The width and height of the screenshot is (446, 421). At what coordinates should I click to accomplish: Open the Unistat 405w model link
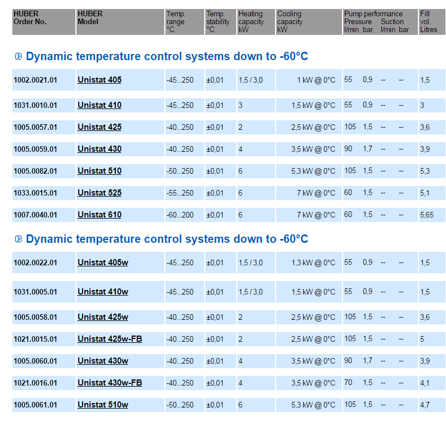(x=103, y=262)
